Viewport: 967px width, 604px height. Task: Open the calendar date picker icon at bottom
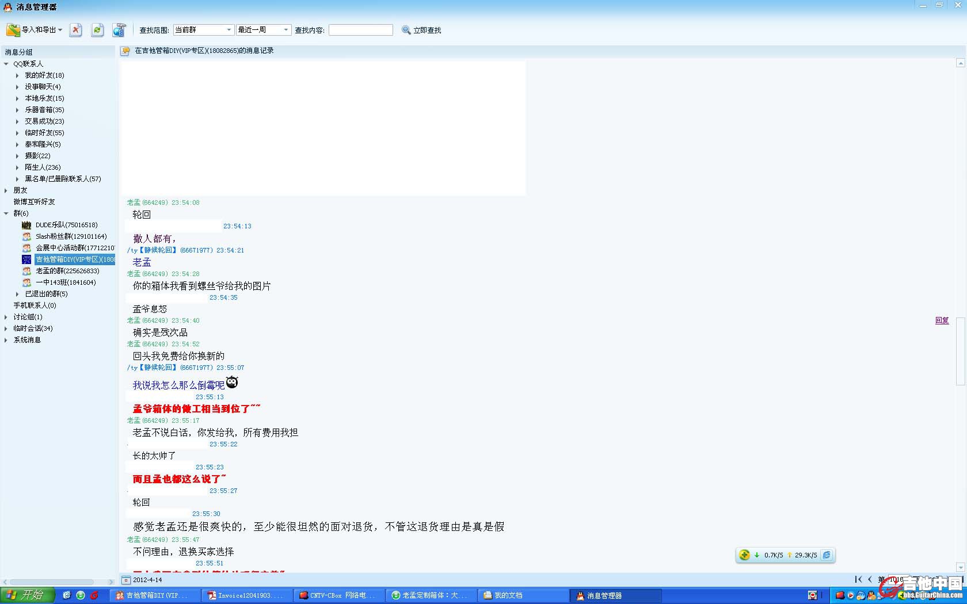126,580
